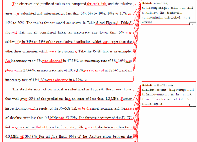Place cursor on '53.79%' value

[74, 118]
